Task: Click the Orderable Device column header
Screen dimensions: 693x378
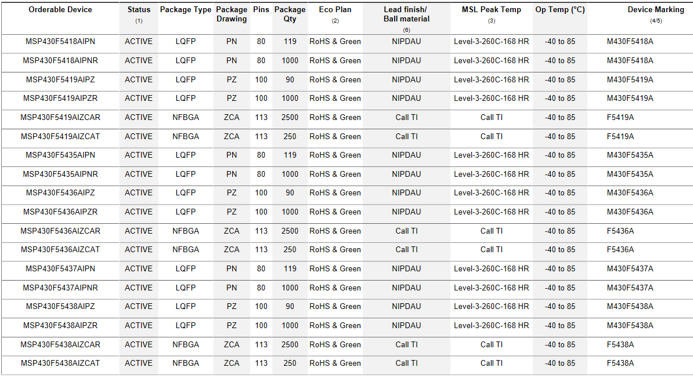Action: pyautogui.click(x=60, y=10)
